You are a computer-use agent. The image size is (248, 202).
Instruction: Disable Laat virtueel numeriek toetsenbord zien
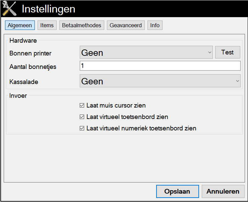82,128
